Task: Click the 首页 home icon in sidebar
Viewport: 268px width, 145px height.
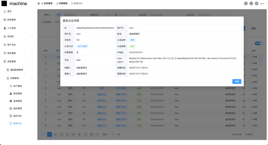Action: pyautogui.click(x=5, y=11)
